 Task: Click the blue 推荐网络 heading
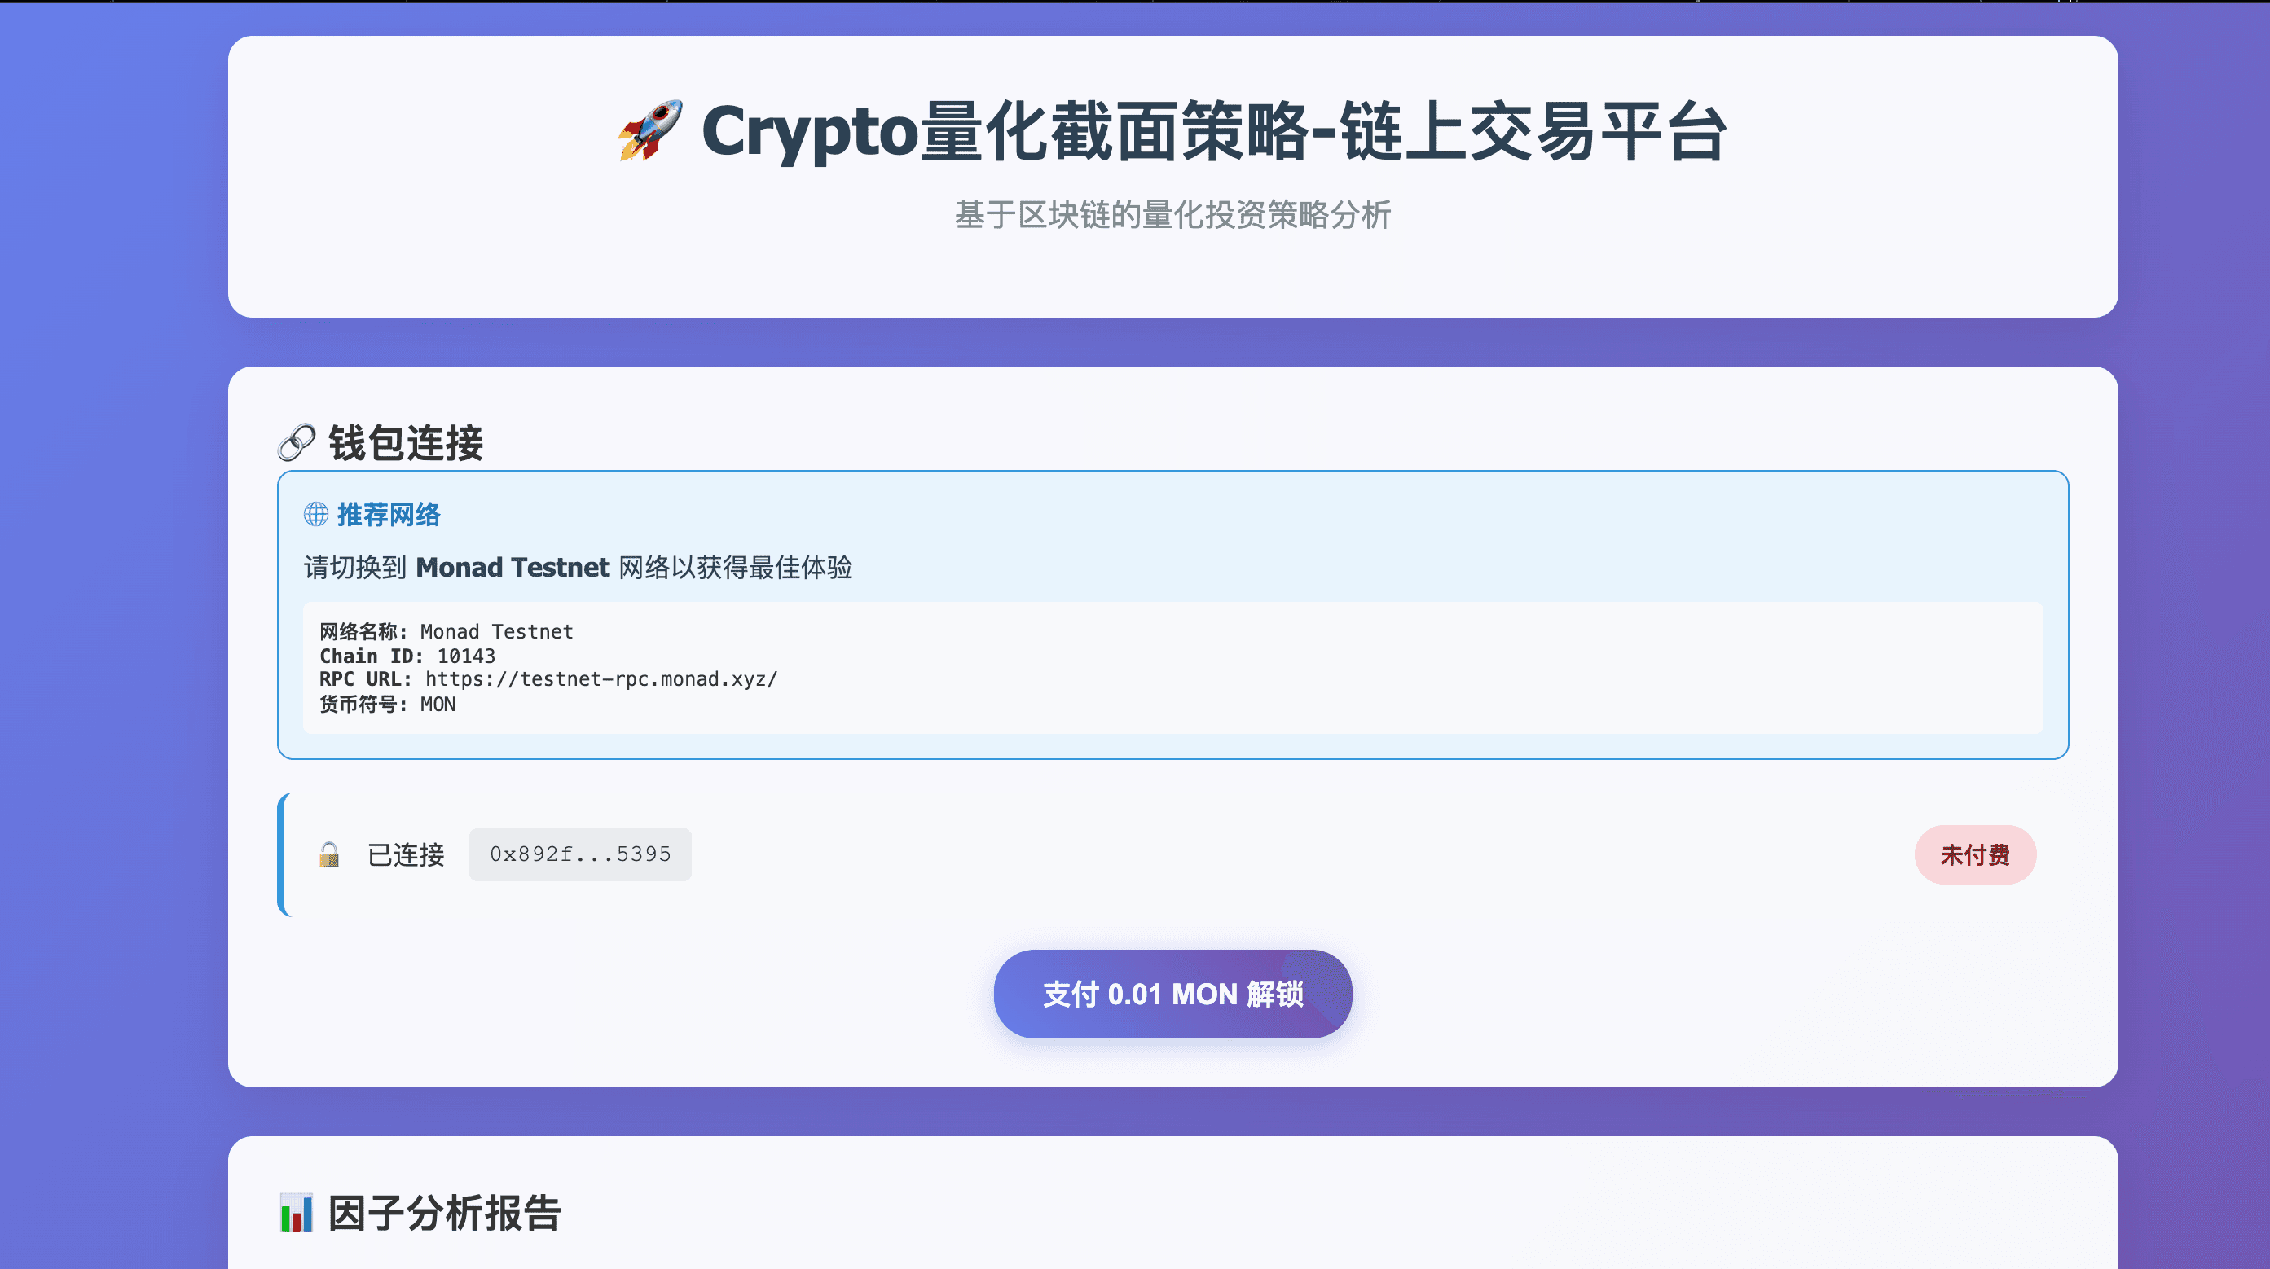[x=389, y=514]
